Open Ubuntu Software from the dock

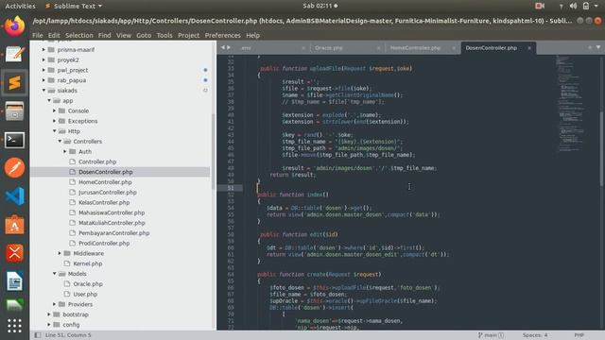15,225
